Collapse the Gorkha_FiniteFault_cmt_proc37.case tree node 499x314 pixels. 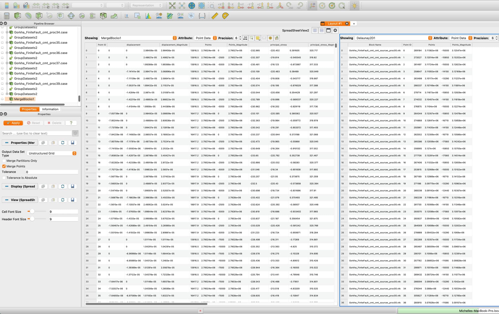[x=7, y=63]
